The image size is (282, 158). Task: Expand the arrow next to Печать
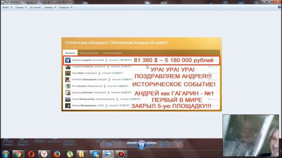click(x=26, y=7)
